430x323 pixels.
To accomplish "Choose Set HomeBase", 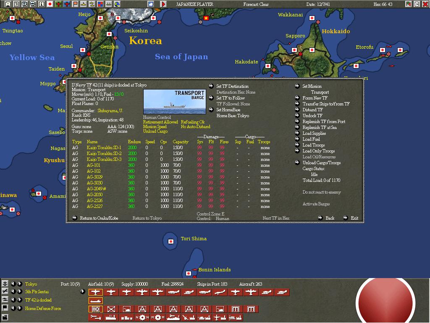I will [x=228, y=110].
